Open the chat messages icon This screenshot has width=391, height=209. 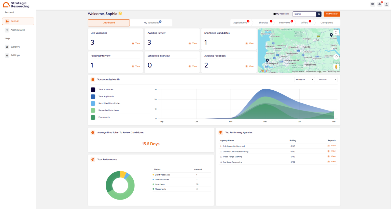pyautogui.click(x=372, y=4)
